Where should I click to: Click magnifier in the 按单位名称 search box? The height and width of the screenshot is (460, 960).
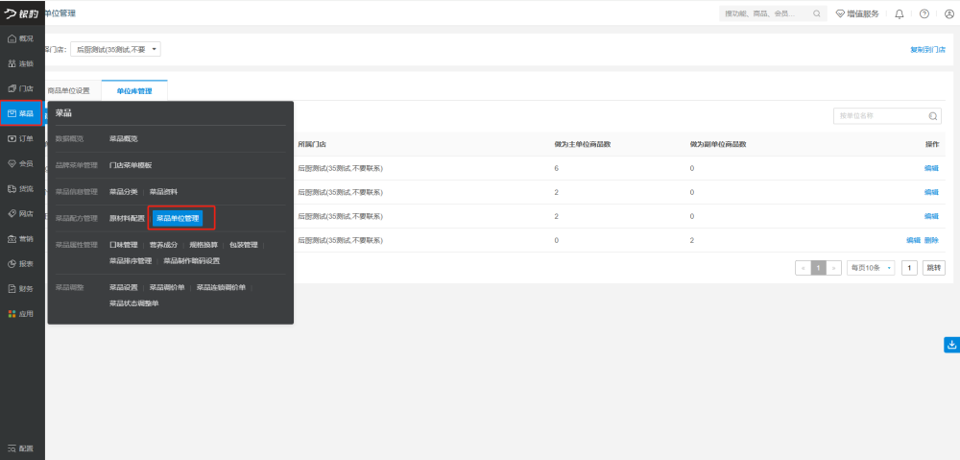(x=933, y=116)
